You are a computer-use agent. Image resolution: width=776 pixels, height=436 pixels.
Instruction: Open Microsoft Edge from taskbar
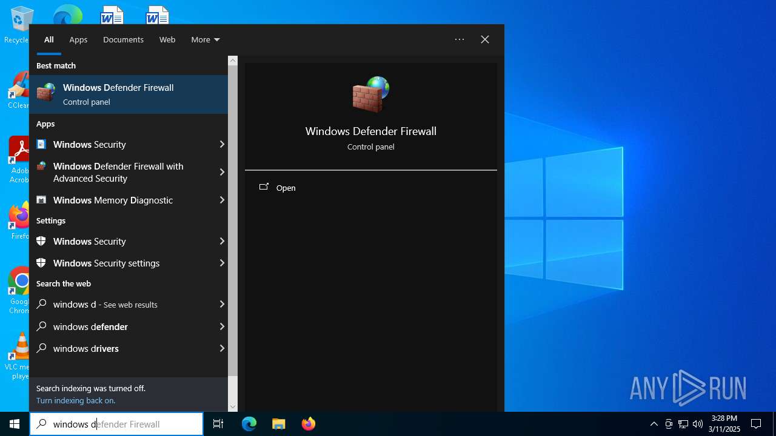249,424
